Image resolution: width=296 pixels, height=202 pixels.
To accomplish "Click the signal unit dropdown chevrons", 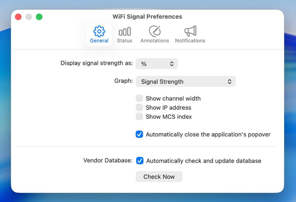I will [x=172, y=64].
